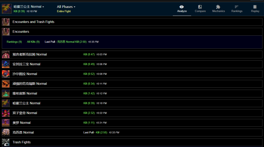Open the Analyze eye icon tab
The width and height of the screenshot is (264, 147).
tap(182, 9)
